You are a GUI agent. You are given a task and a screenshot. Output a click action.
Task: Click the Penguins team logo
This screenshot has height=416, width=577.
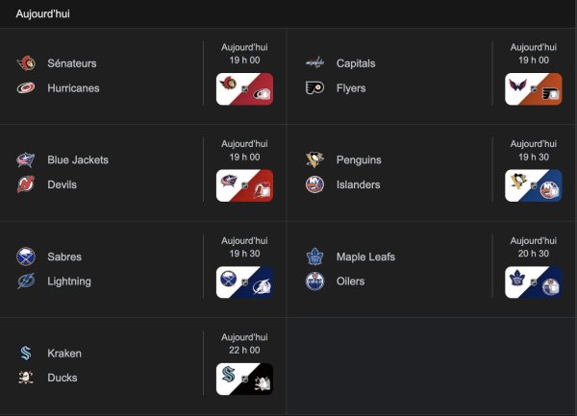(314, 160)
